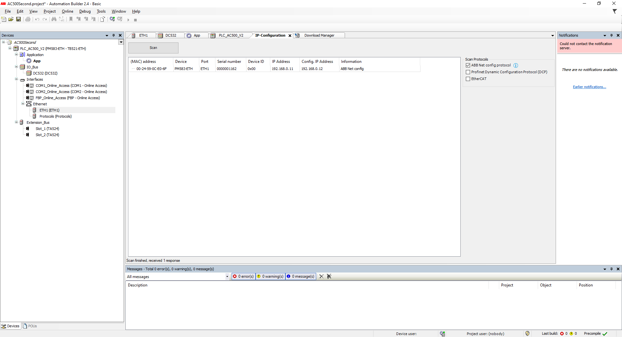
Task: Click the New Project toolbar icon
Action: pos(4,19)
